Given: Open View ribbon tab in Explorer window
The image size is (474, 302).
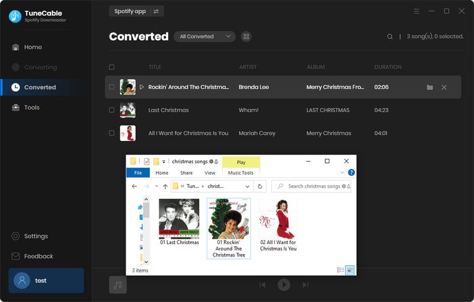Looking at the screenshot, I should pyautogui.click(x=210, y=173).
